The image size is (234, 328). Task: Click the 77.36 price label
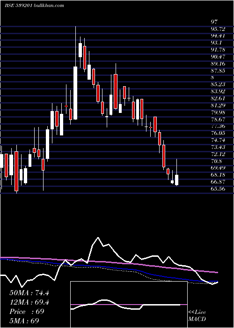point(218,127)
